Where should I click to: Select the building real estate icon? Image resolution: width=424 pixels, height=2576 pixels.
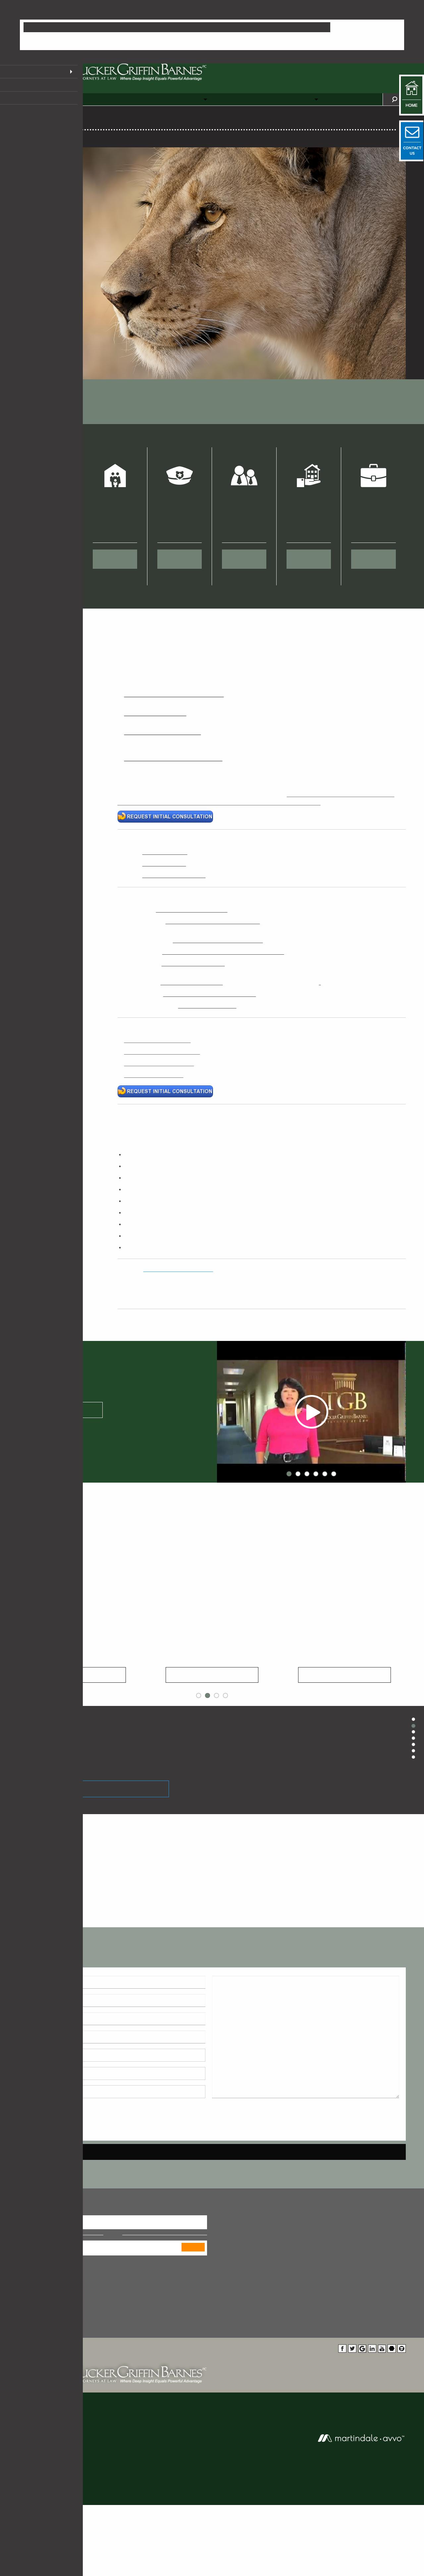point(308,476)
